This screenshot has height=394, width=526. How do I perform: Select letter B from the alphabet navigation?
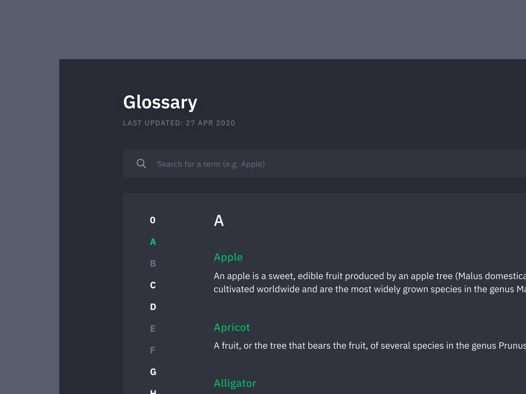(x=153, y=263)
